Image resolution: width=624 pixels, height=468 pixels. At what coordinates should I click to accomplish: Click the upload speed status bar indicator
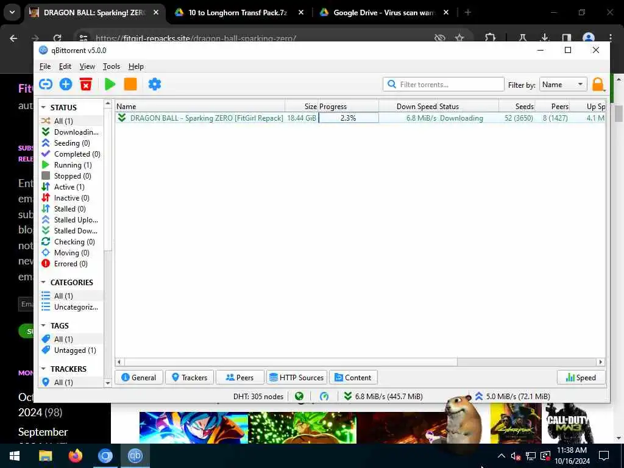tap(512, 396)
